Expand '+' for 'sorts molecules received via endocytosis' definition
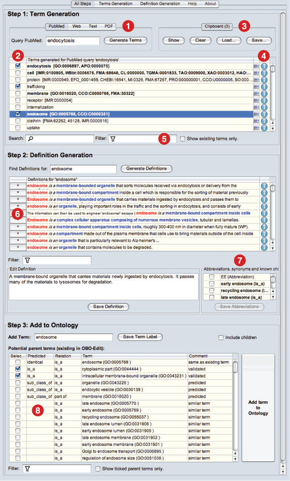 click(x=18, y=186)
